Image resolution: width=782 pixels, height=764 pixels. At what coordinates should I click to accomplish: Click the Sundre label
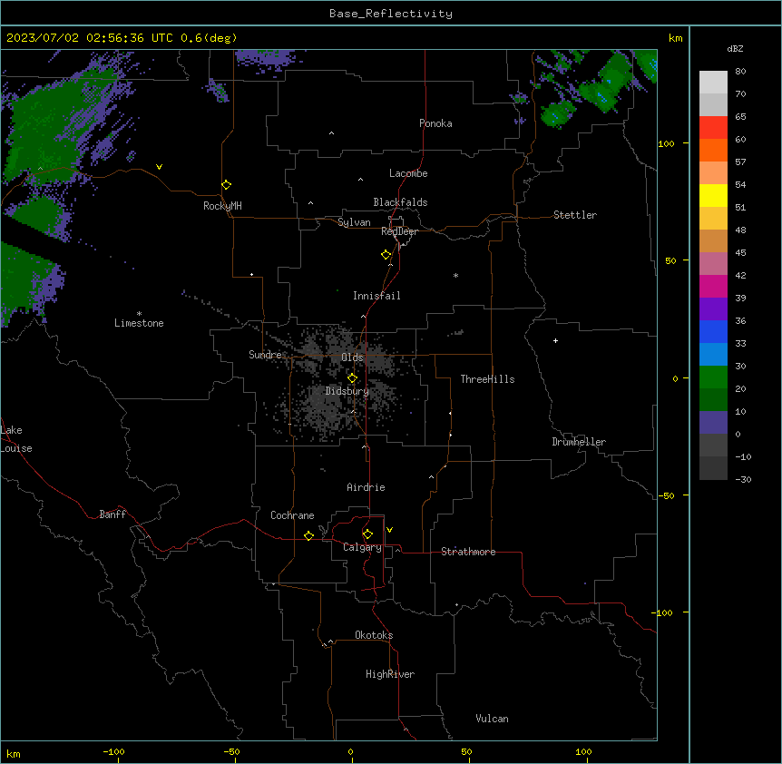[x=265, y=355]
